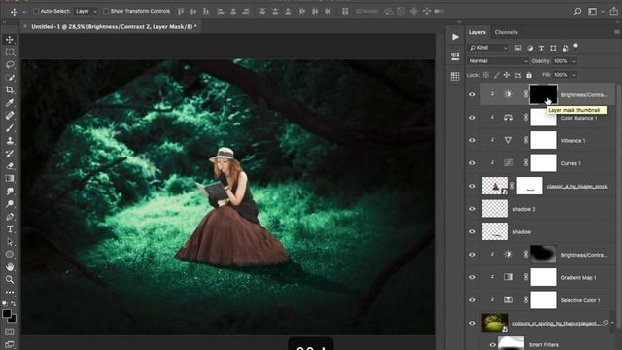Open the Edit Toolbar three-dots button
Screen dimensions: 622x350
pos(10,293)
